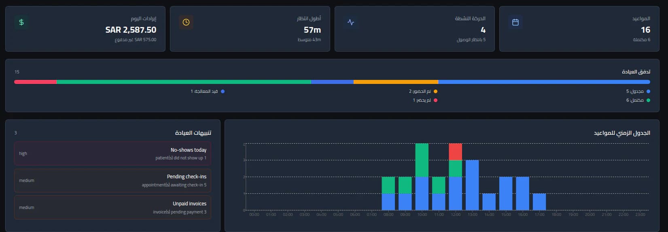Select the 17:00 bar in the chart
The image size is (668, 232).
pos(539,202)
